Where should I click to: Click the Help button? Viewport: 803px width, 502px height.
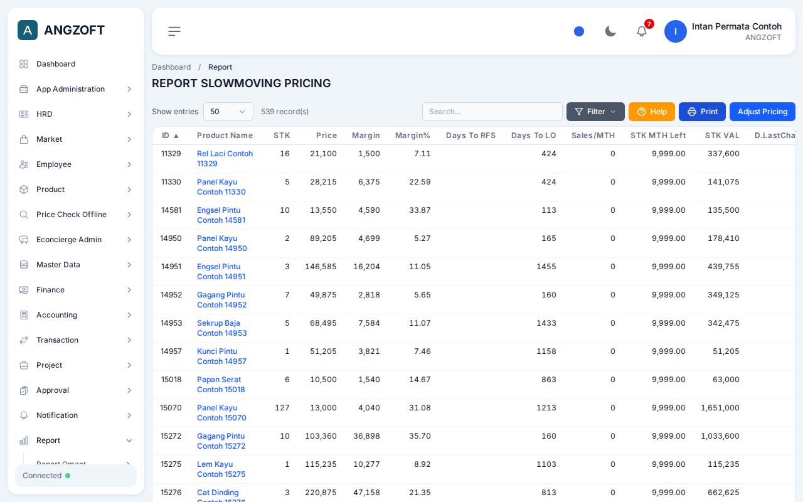tap(652, 112)
